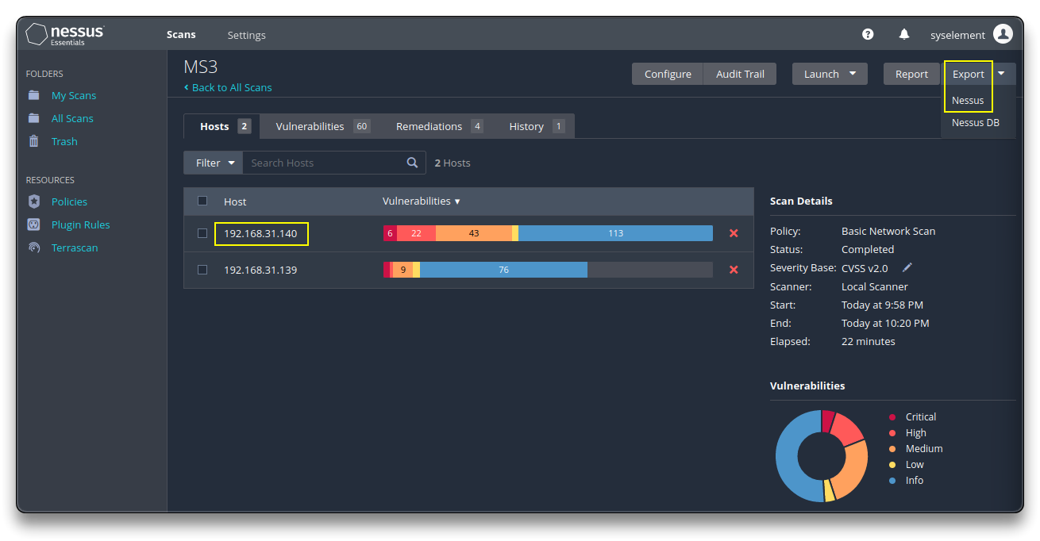This screenshot has width=1040, height=541.
Task: Open the Launch dropdown menu
Action: (x=830, y=74)
